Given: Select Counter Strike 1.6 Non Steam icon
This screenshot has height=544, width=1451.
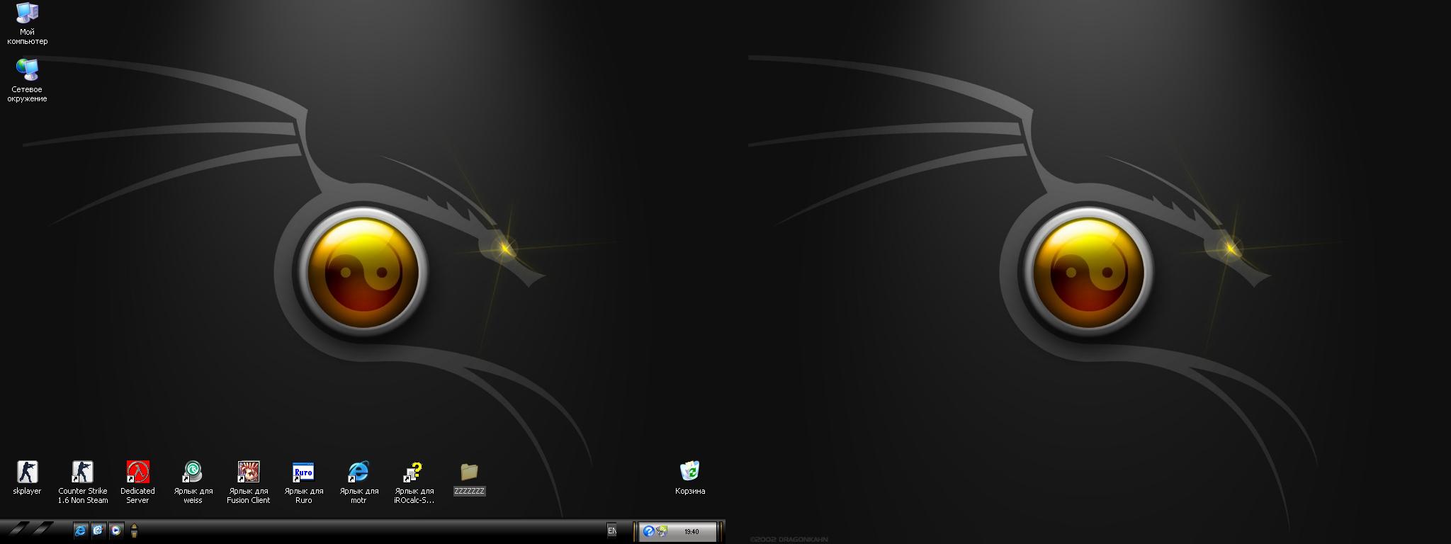Looking at the screenshot, I should (x=83, y=472).
